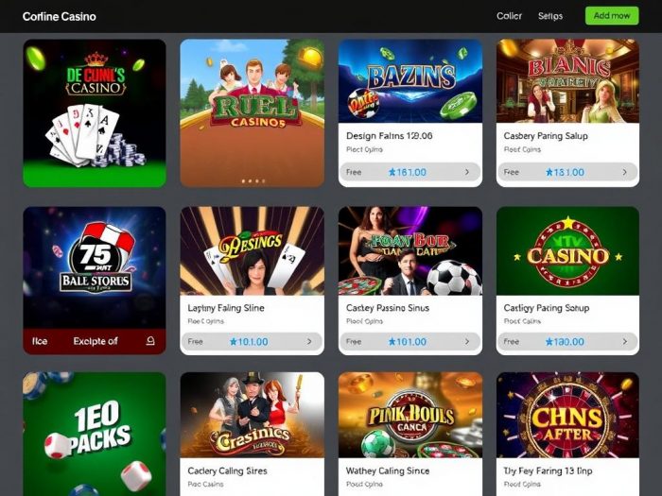This screenshot has height=496, width=662.
Task: Click the star price 101.00 under Laptiny Faling
Action: [249, 342]
